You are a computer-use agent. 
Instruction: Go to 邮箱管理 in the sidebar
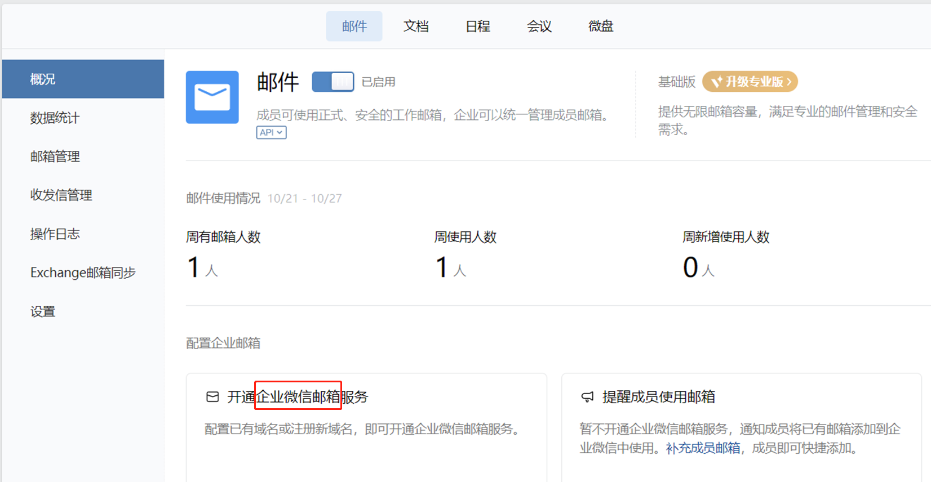(55, 157)
